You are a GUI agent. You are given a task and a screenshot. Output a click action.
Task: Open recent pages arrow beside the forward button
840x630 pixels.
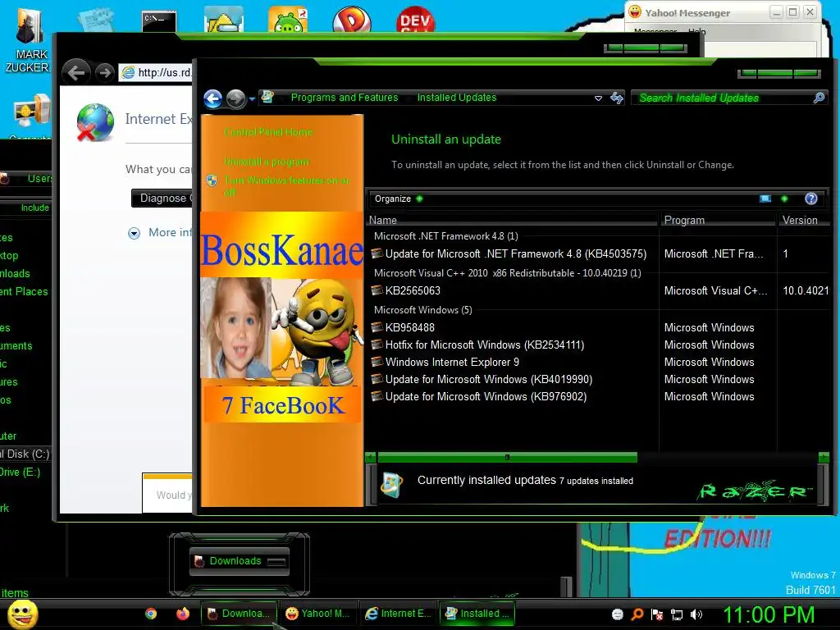(252, 99)
